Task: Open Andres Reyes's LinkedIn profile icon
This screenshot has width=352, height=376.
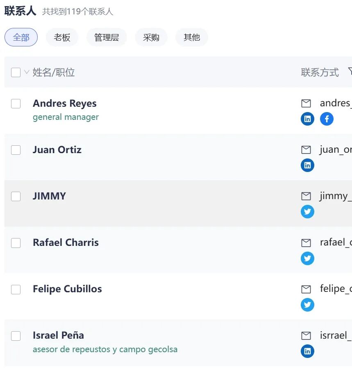Action: click(x=307, y=119)
